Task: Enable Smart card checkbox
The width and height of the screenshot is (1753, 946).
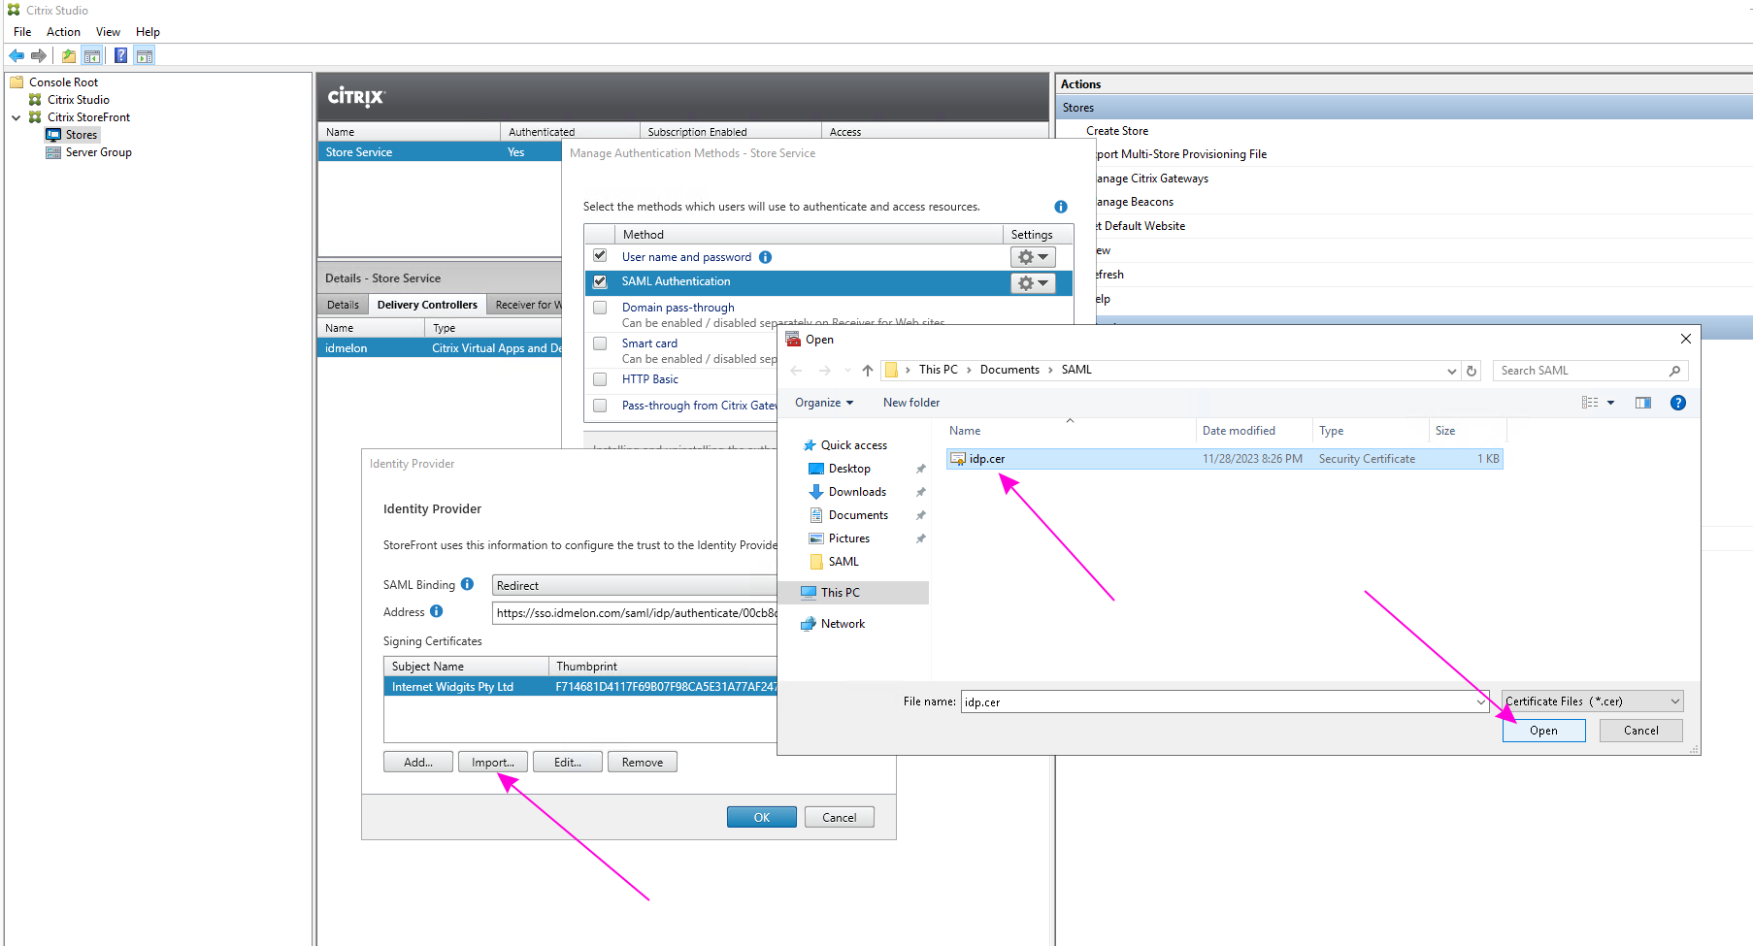Action: point(600,343)
